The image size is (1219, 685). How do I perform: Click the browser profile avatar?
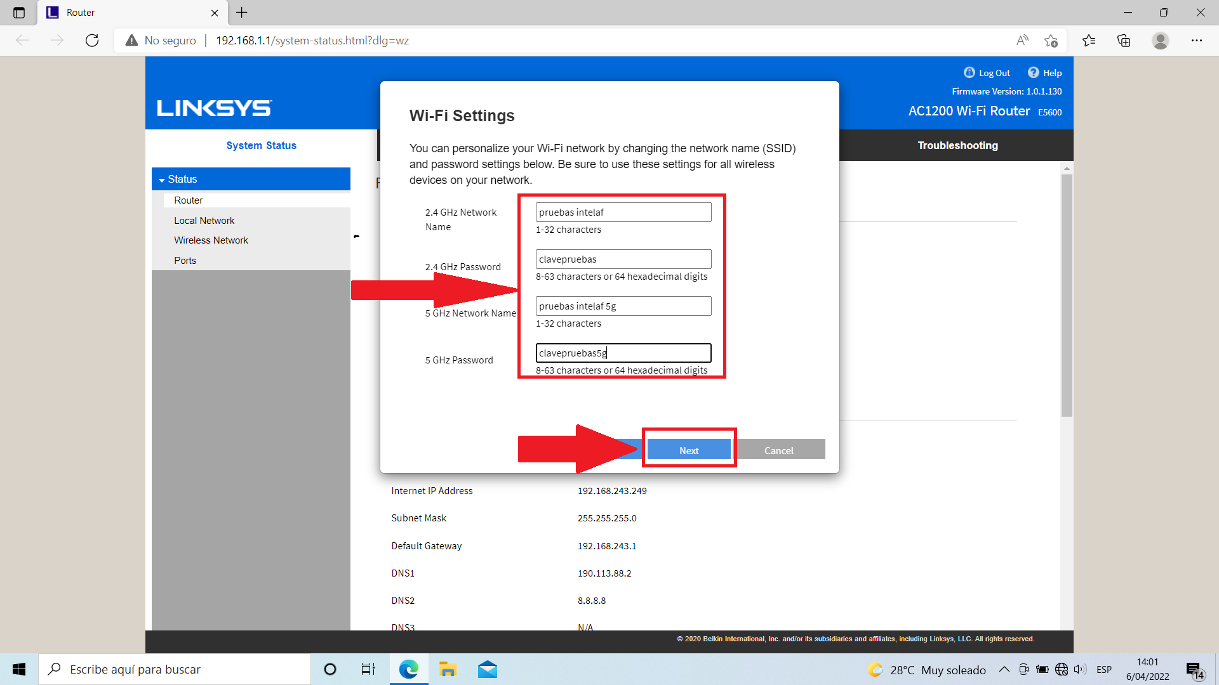point(1160,41)
